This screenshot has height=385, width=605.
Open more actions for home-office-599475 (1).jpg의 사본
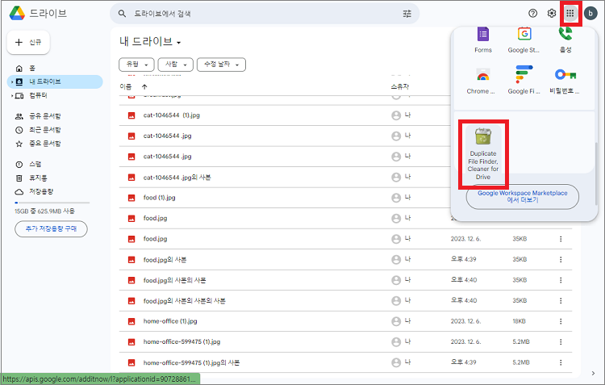pos(561,362)
